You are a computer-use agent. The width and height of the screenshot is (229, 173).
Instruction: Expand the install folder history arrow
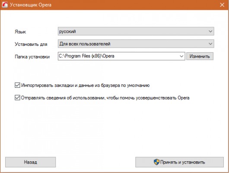(181, 56)
